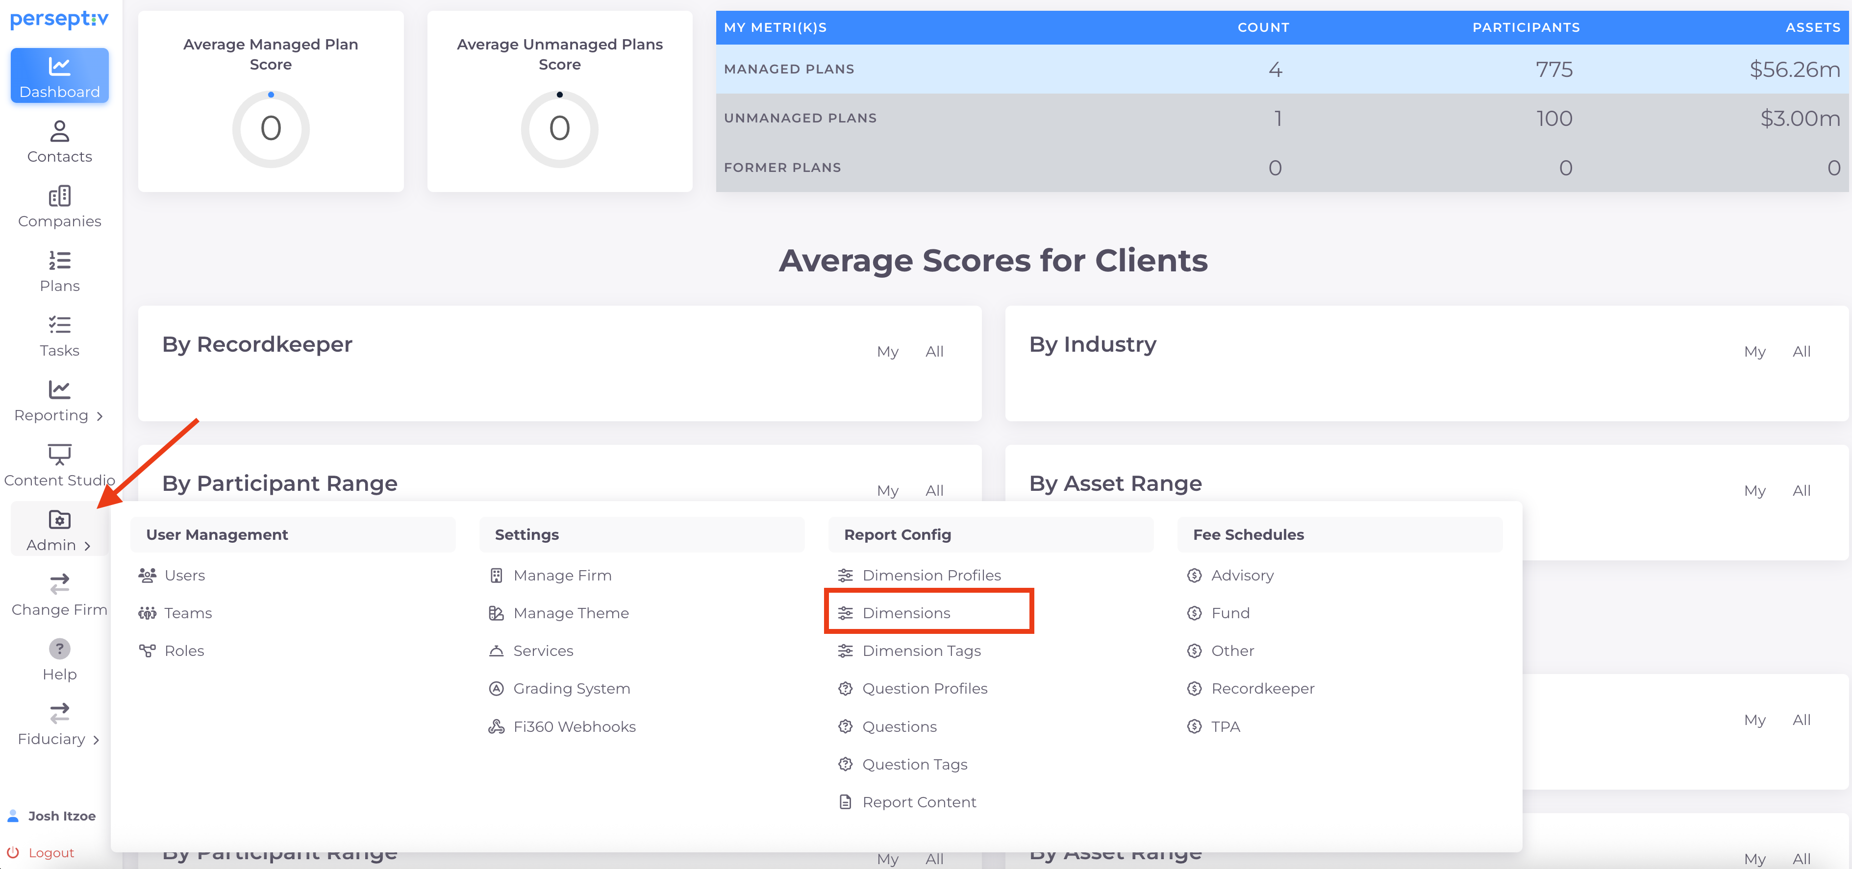Switch By Recordkeeper to All view
Viewport: 1852px width, 869px height.
(x=934, y=352)
